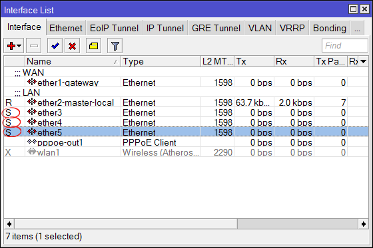The height and width of the screenshot is (248, 373).
Task: Click the red plus add interface button
Action: (x=11, y=46)
